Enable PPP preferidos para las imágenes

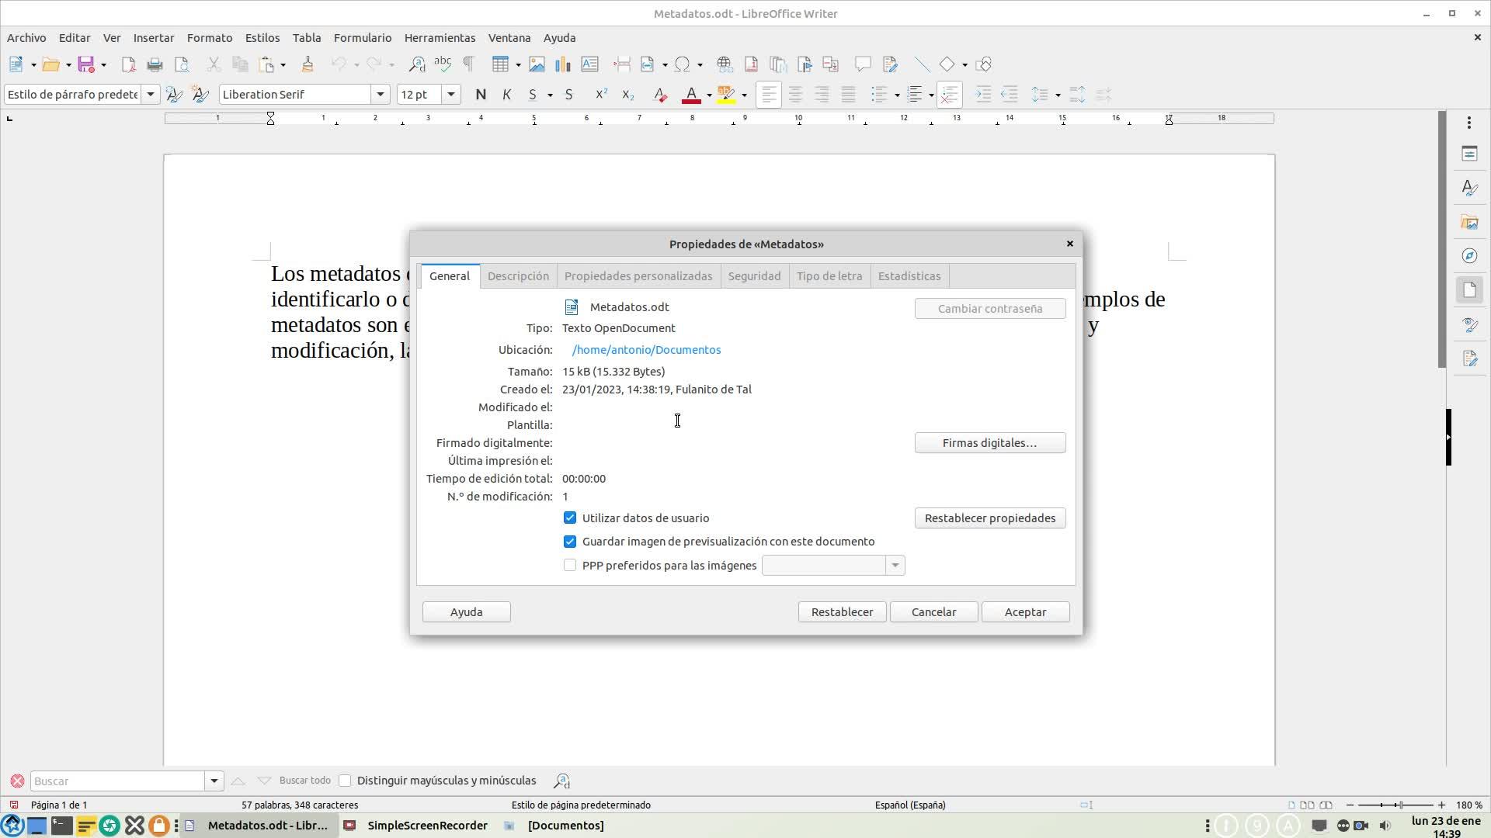pos(570,566)
